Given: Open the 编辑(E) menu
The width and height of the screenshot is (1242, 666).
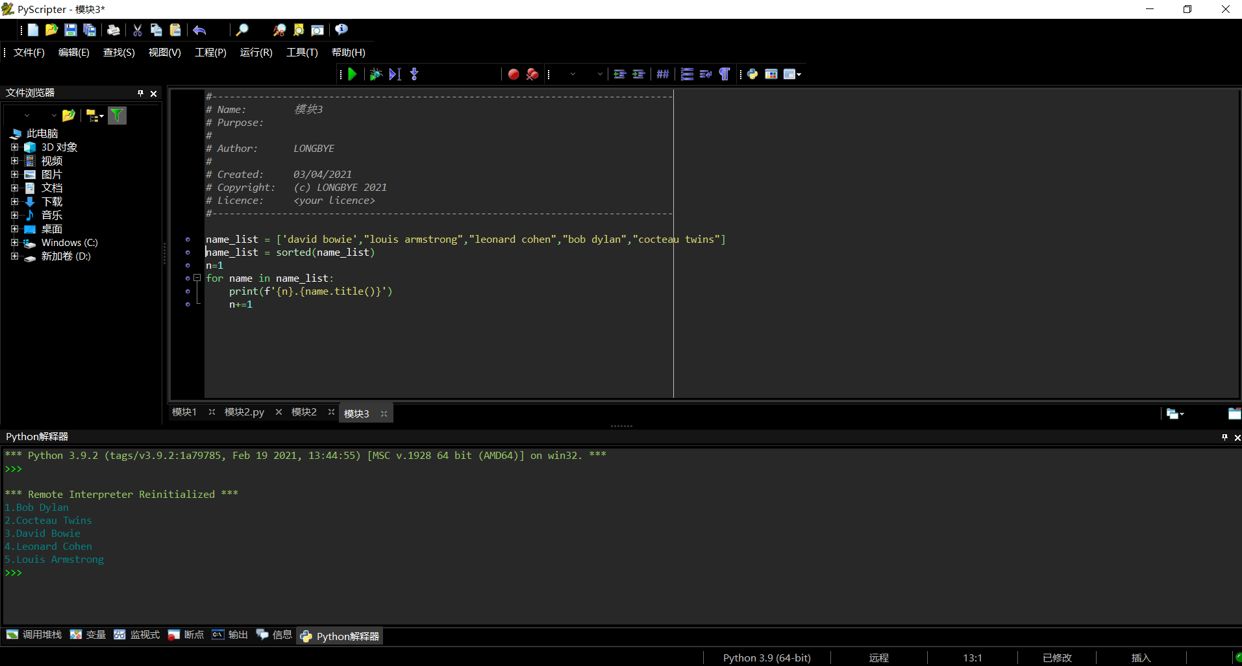Looking at the screenshot, I should point(74,53).
